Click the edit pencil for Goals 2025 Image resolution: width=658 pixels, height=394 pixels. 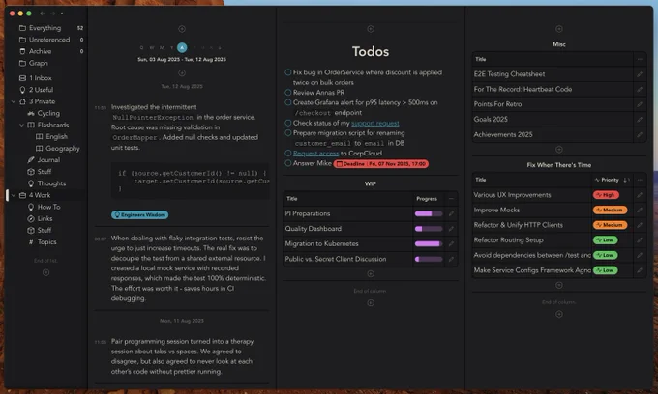(x=639, y=121)
